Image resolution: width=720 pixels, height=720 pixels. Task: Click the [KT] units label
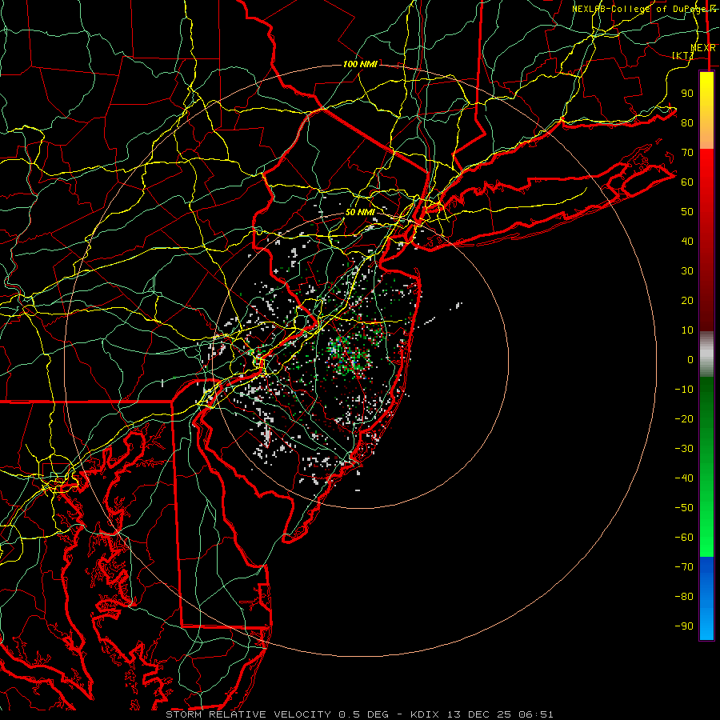point(683,55)
